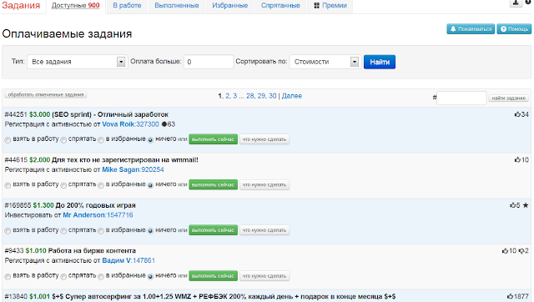Select в избранные radio for task #44615
The height and width of the screenshot is (302, 534).
(101, 185)
